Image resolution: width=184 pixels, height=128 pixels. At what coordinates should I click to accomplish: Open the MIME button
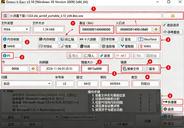coord(12,46)
